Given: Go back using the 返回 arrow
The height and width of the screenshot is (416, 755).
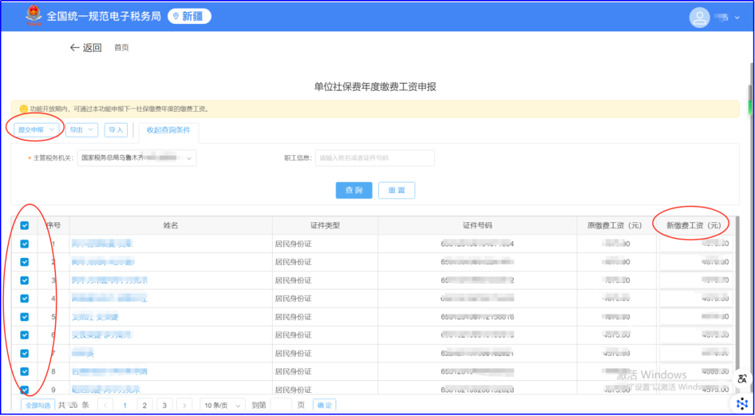Looking at the screenshot, I should point(86,48).
